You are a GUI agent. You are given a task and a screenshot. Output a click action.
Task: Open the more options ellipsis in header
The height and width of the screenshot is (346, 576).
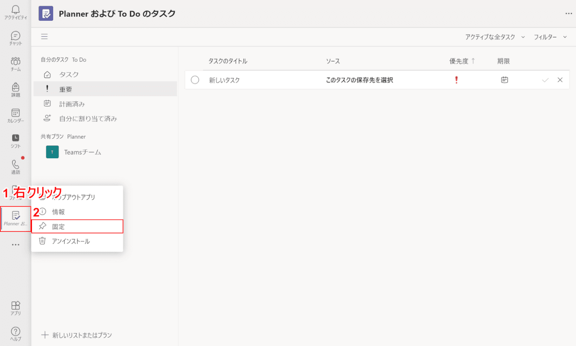pos(569,13)
